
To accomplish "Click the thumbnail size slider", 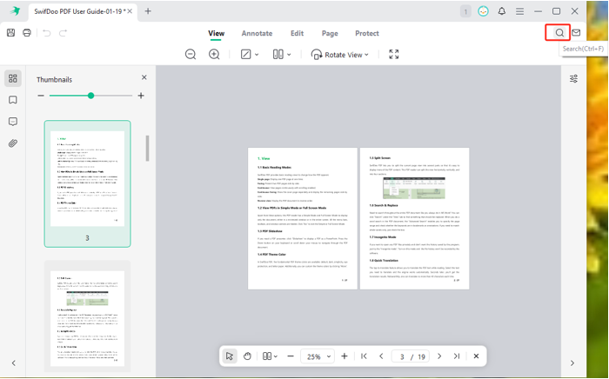I will (90, 96).
